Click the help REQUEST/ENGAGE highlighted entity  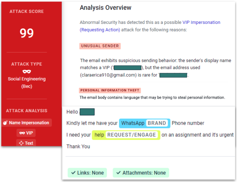click(126, 135)
